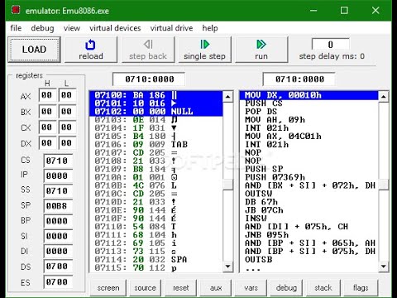Click the stack button at bottom
The image size is (397, 298).
point(323,288)
